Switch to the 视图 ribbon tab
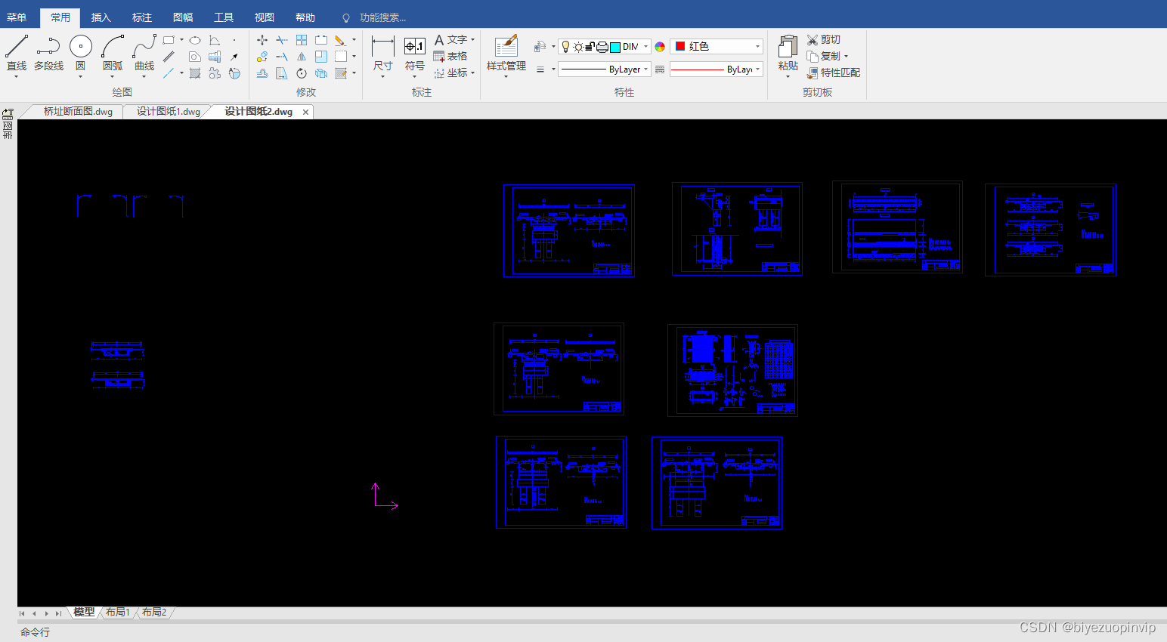The height and width of the screenshot is (642, 1167). [x=265, y=17]
